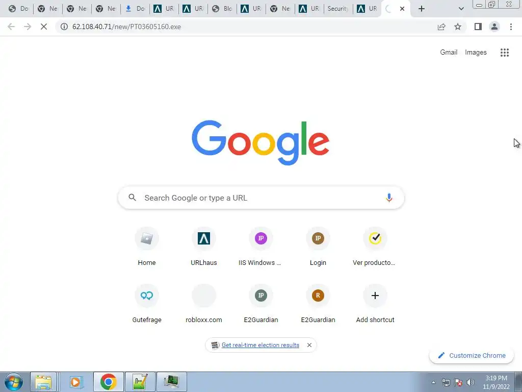522x392 pixels.
Task: Open the Chrome profile avatar
Action: click(494, 27)
